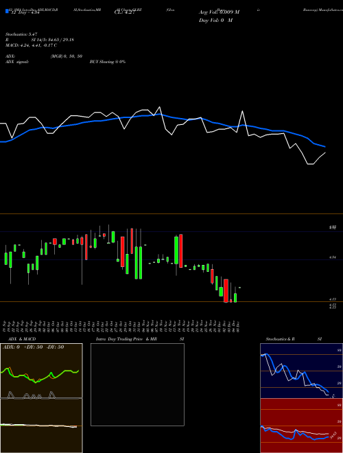Click the red RSI chart panel

(301, 426)
